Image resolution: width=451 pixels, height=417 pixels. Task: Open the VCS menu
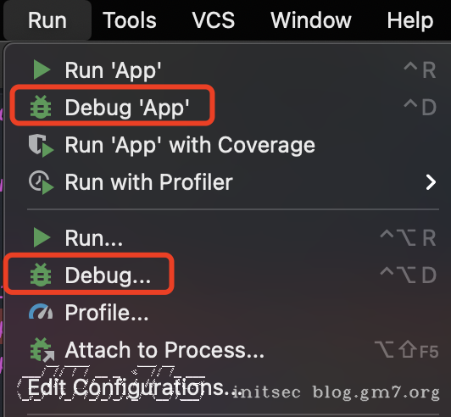pyautogui.click(x=213, y=20)
